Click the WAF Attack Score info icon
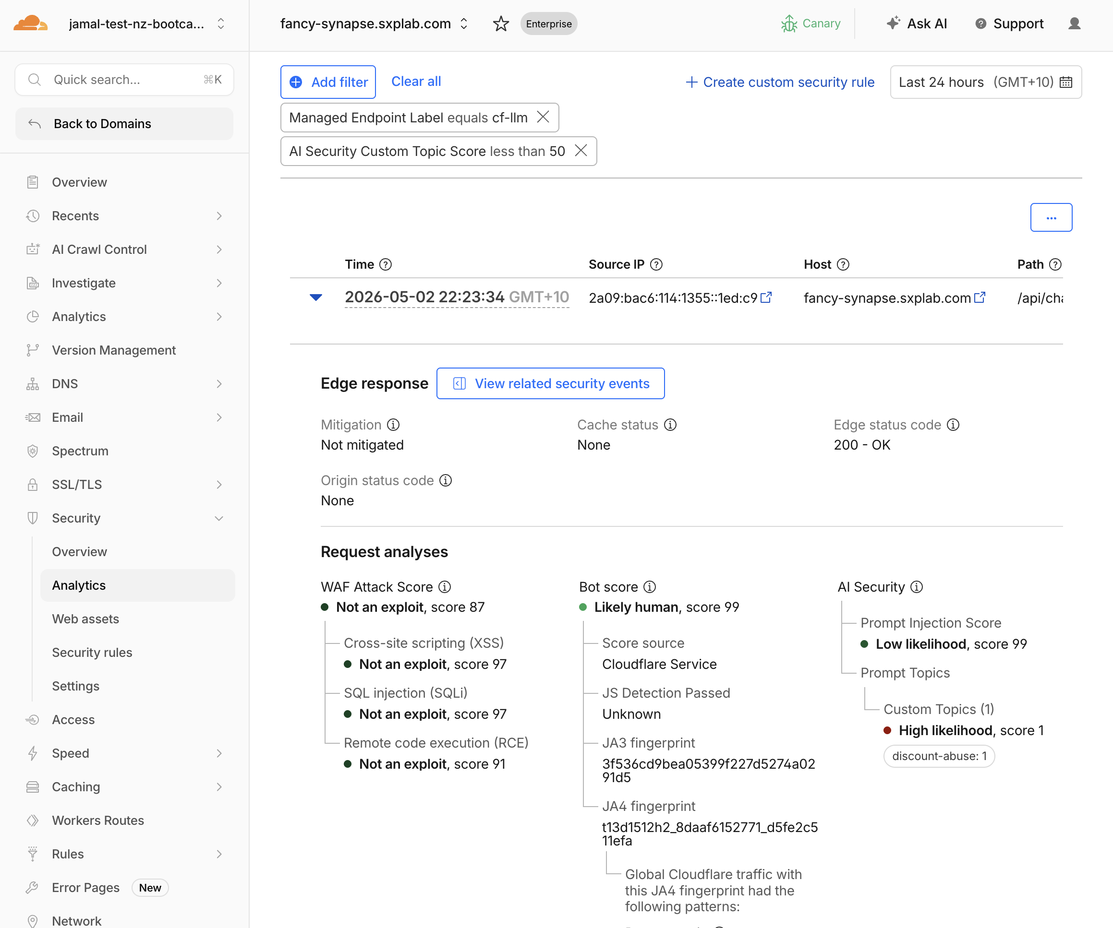This screenshot has width=1113, height=928. pyautogui.click(x=445, y=587)
